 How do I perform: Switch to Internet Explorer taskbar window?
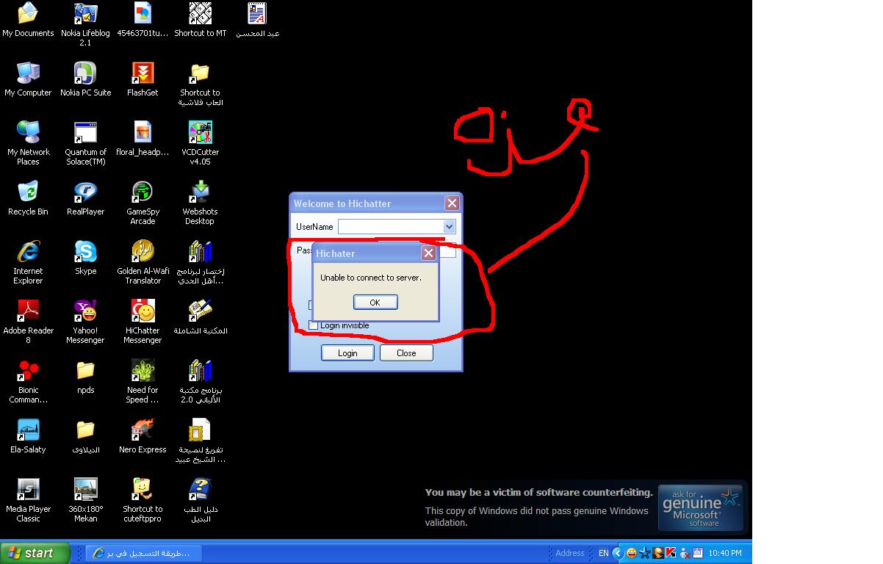[140, 553]
